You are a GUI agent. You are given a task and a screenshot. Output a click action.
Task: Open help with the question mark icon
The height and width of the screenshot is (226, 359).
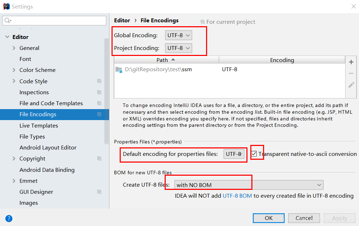[9, 219]
